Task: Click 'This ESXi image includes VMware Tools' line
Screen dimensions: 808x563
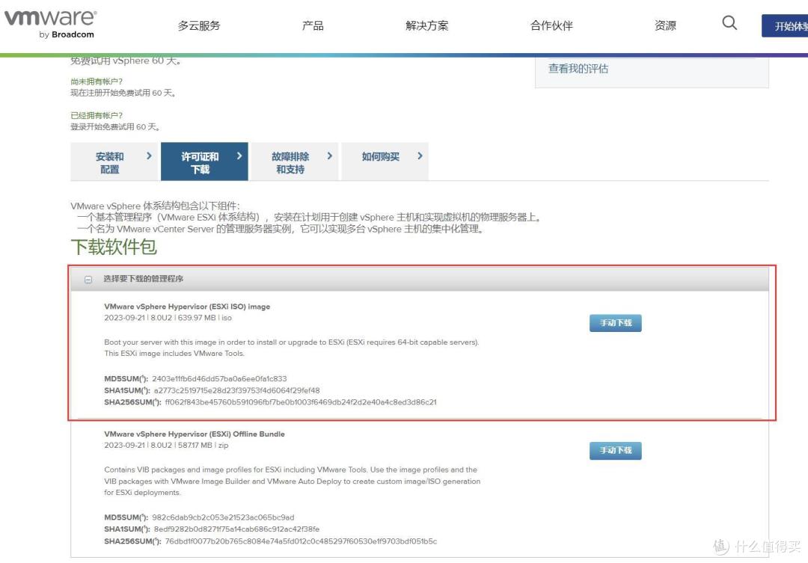Action: 174,354
